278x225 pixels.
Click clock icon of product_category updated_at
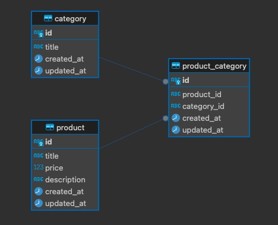[176, 130]
